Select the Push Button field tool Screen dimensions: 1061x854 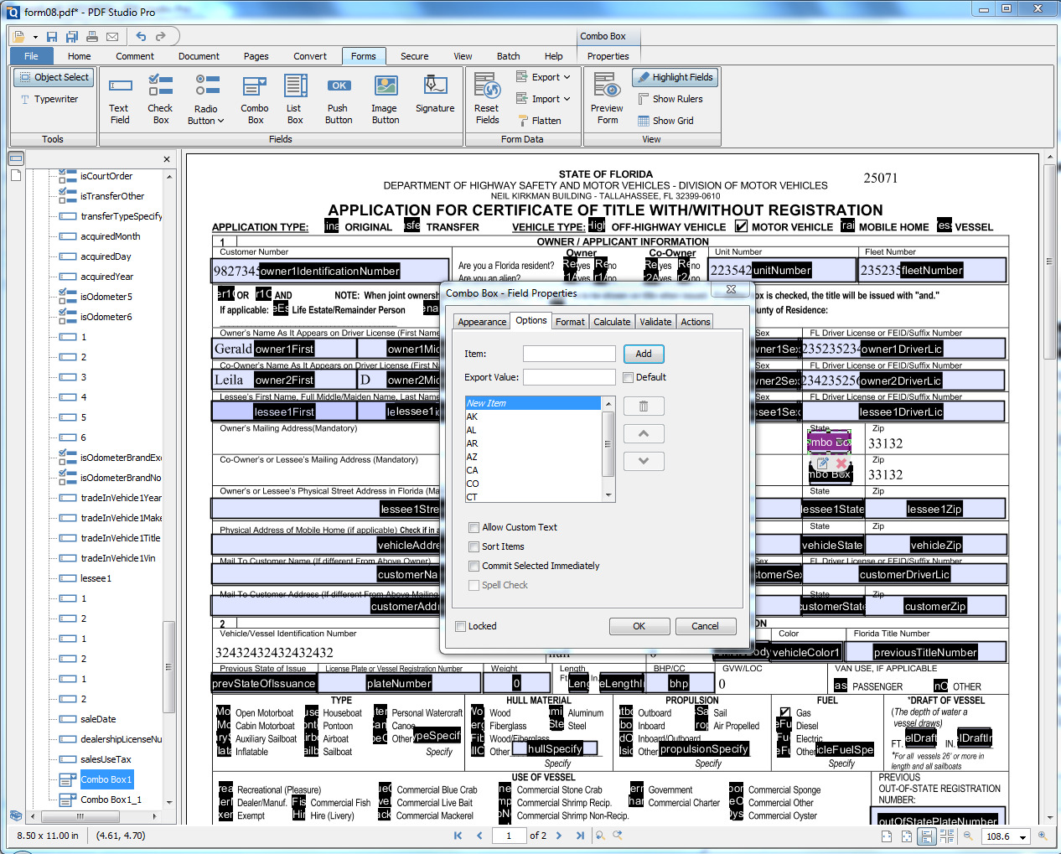coord(339,100)
